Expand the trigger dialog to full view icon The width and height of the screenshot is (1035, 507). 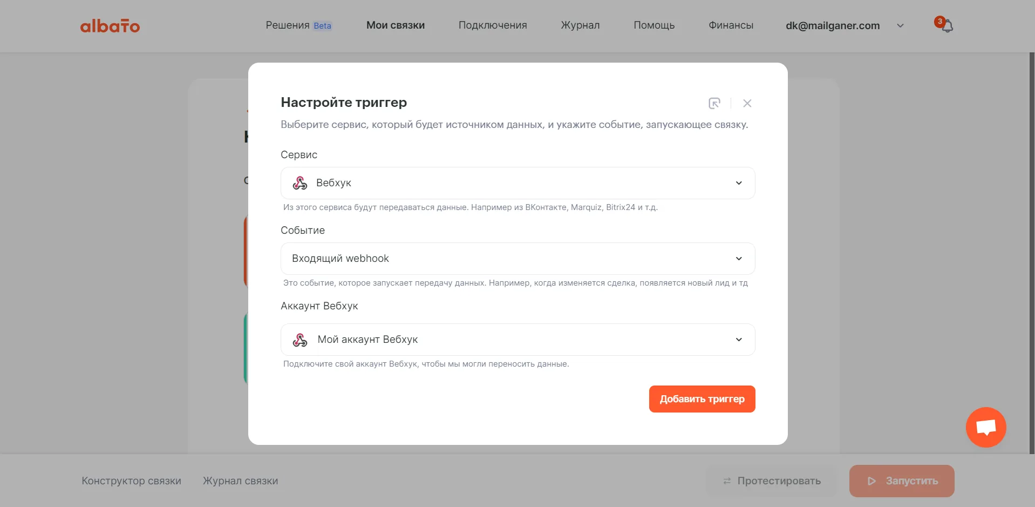point(714,103)
